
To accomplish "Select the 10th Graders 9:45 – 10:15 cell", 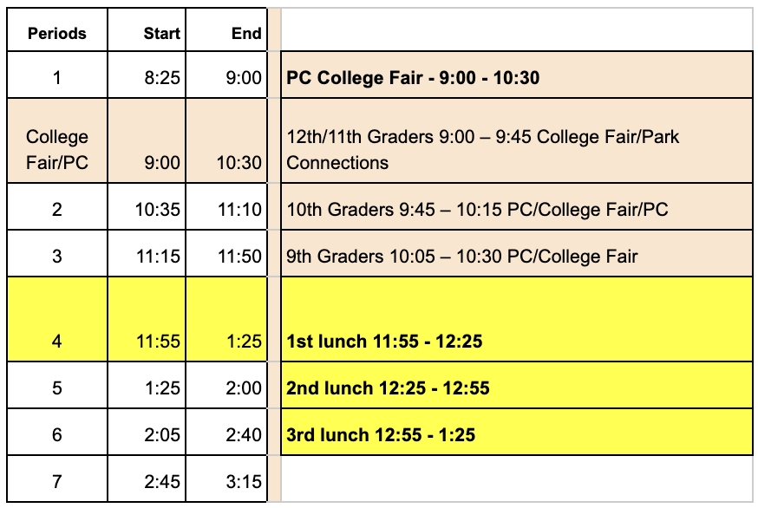I will 517,206.
